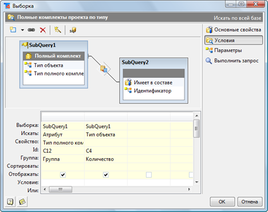Screen dimensions: 268x212
Task: Select the SubQuery2 box title
Action: point(135,62)
